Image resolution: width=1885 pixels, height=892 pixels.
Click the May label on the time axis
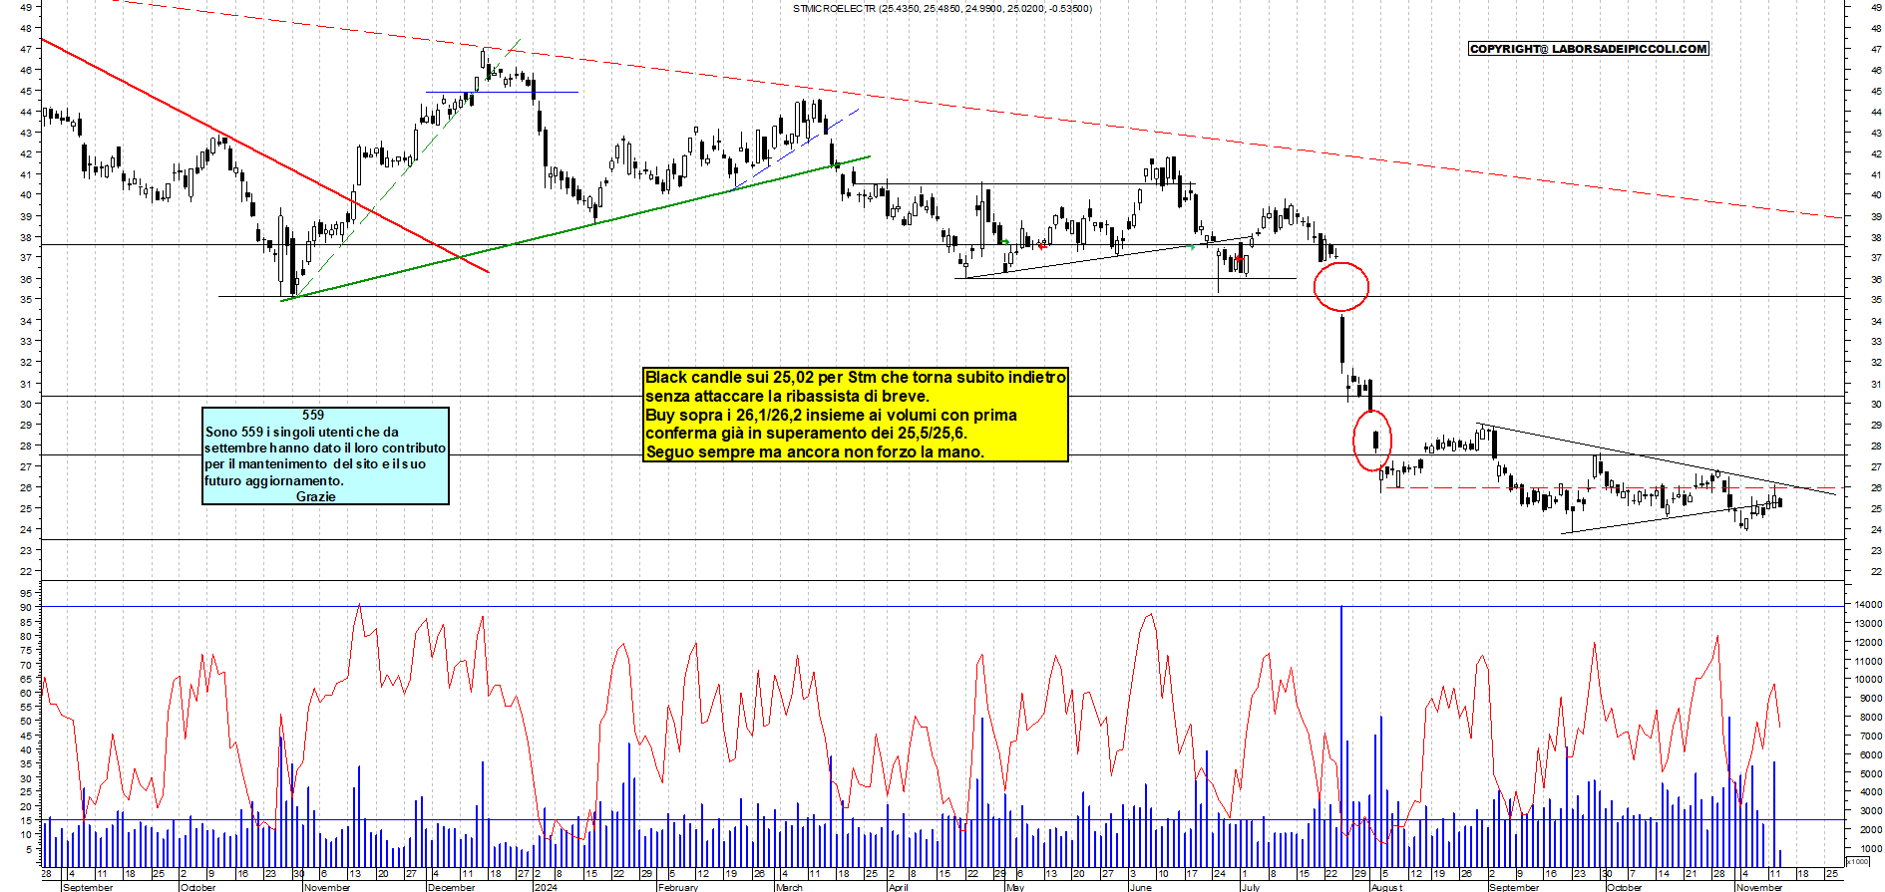pyautogui.click(x=1015, y=887)
